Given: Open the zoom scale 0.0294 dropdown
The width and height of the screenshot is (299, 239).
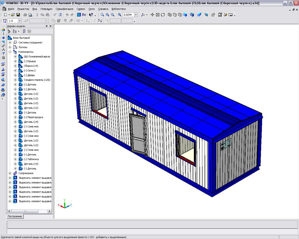Looking at the screenshot, I should point(136,15).
